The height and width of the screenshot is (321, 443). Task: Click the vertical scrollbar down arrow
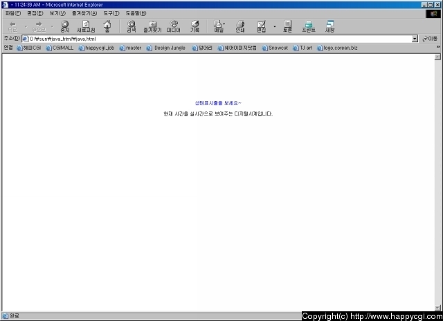437,308
